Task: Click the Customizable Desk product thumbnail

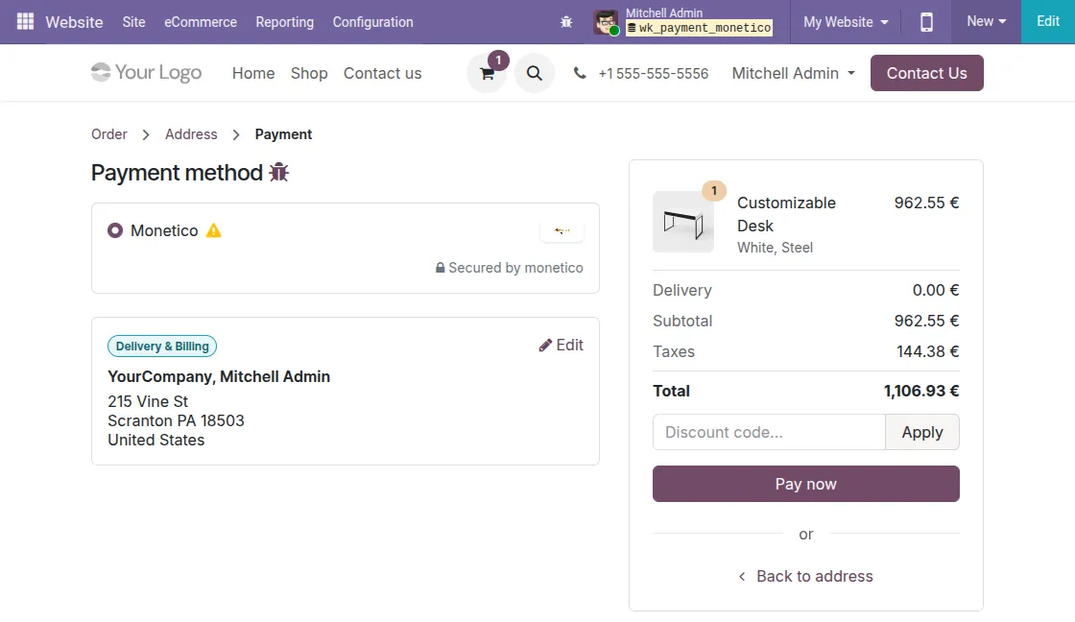Action: 683,222
